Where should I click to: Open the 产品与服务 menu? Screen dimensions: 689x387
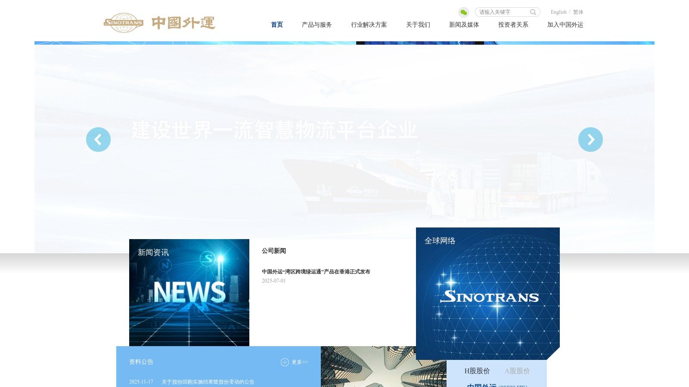click(x=317, y=25)
